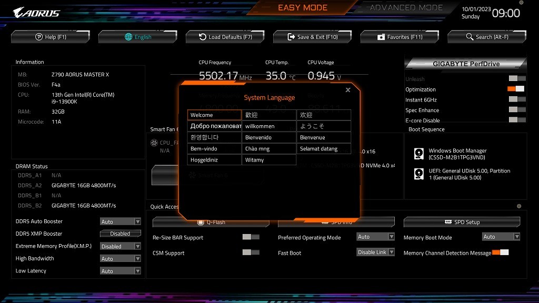The image size is (539, 303).
Task: Switch to Advanced Mode tab
Action: tap(406, 7)
